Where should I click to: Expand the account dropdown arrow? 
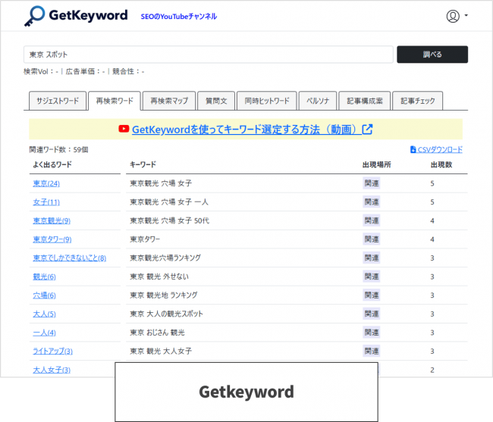point(466,16)
